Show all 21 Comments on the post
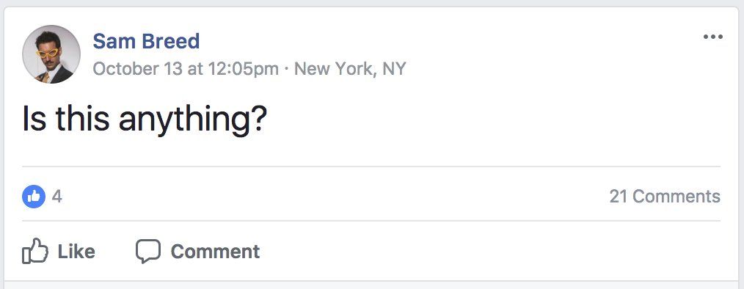 coord(665,197)
